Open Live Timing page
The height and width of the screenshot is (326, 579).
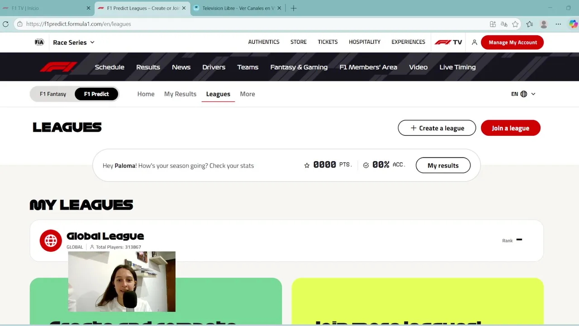pos(457,67)
